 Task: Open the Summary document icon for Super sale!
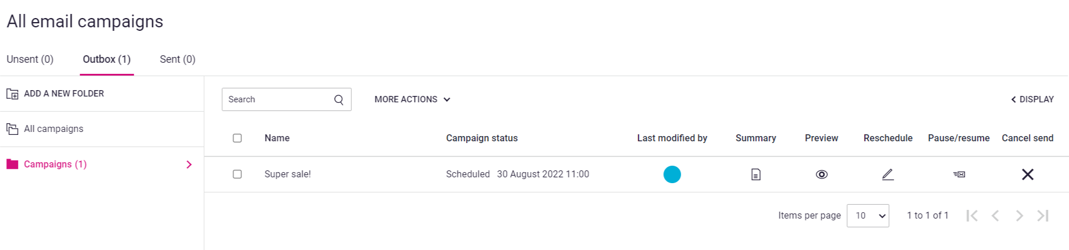tap(755, 174)
